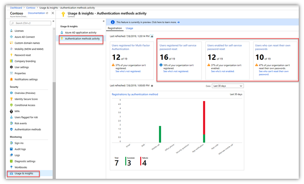Open Password reset in sidebar
The height and width of the screenshot is (184, 304).
(23, 55)
